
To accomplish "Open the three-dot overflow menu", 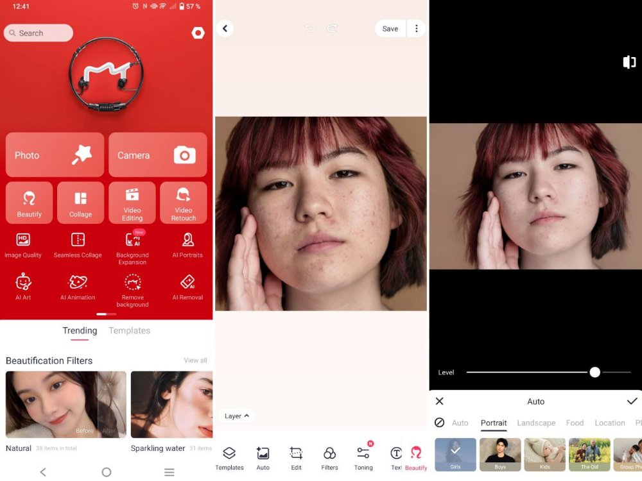I will 416,28.
